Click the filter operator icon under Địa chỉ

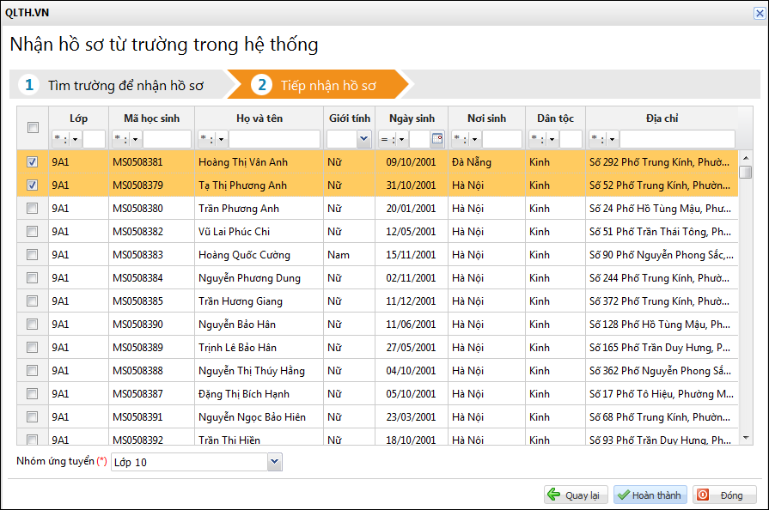click(603, 139)
